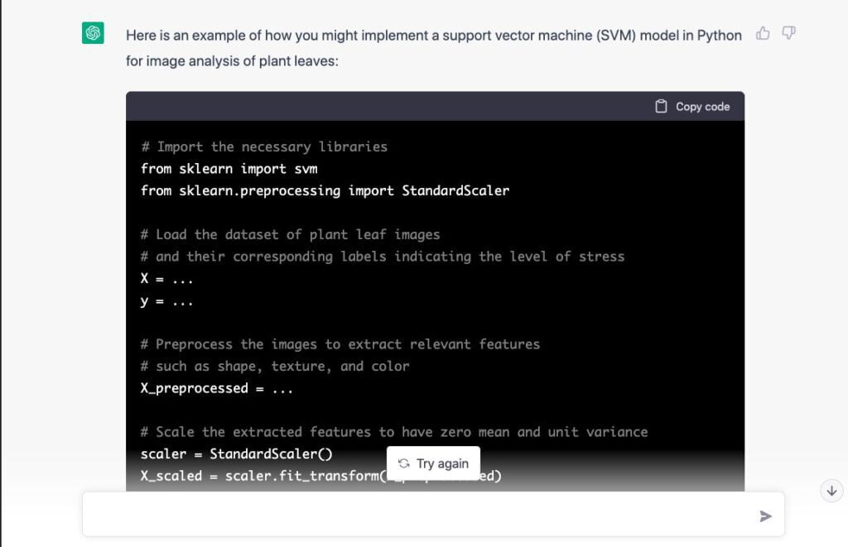The height and width of the screenshot is (547, 848).
Task: Click the ChatGPT logo avatar
Action: 93,33
